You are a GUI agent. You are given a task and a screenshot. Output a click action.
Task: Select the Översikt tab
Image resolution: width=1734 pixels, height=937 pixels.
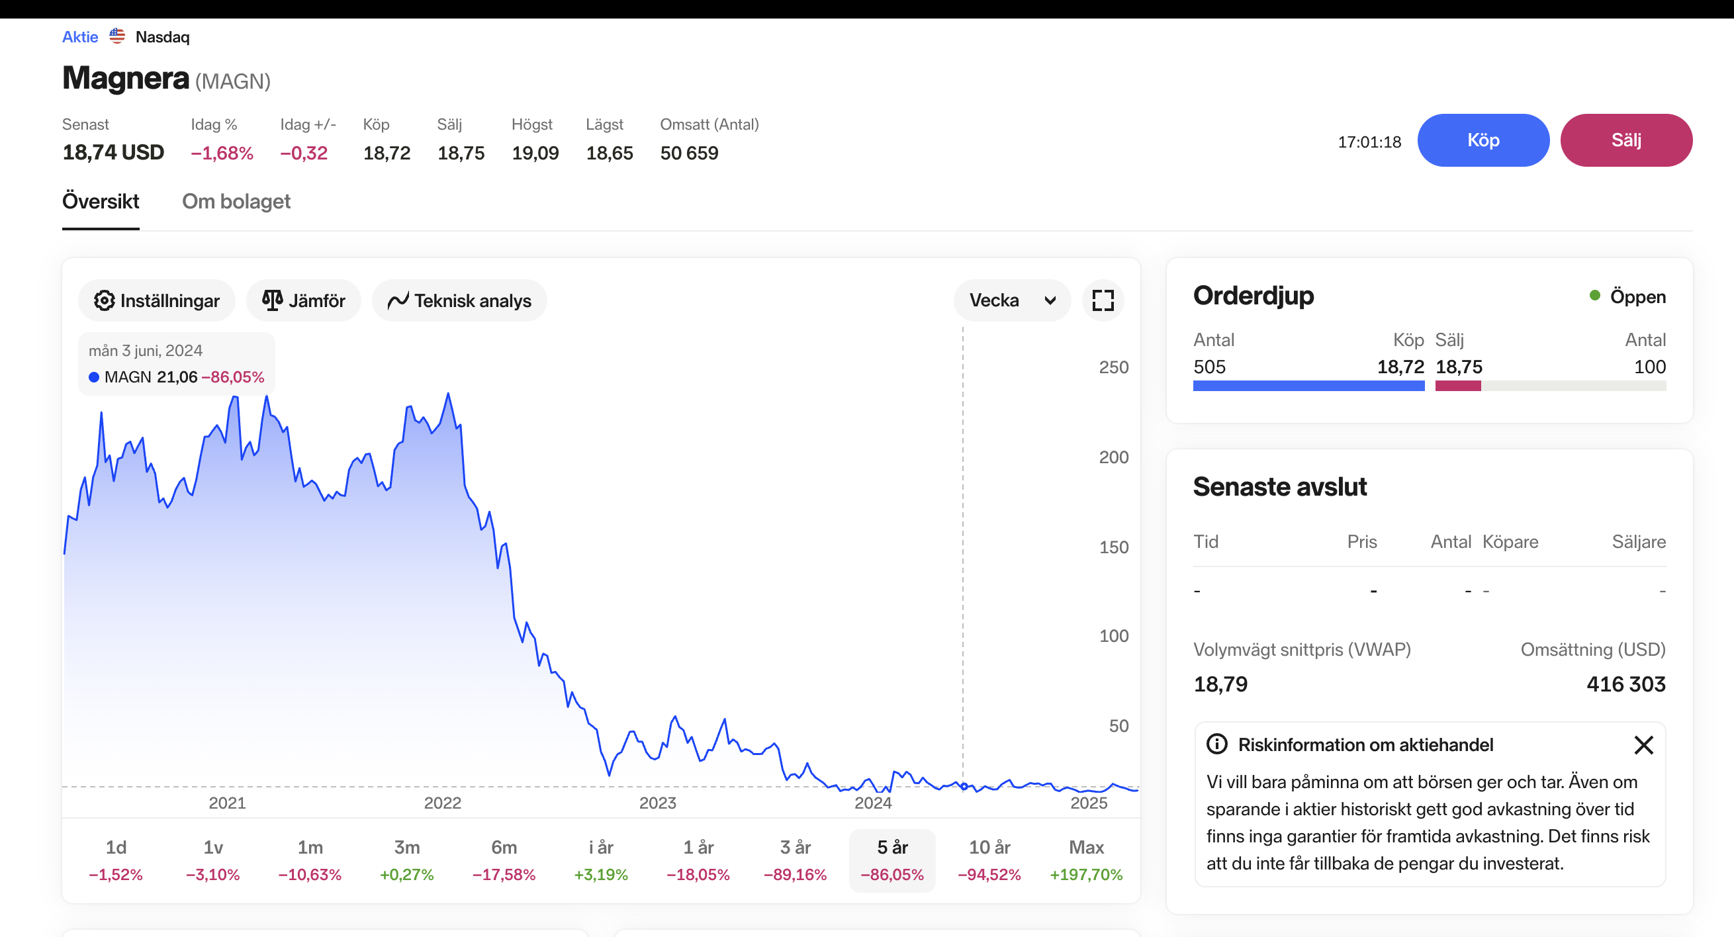click(x=101, y=201)
